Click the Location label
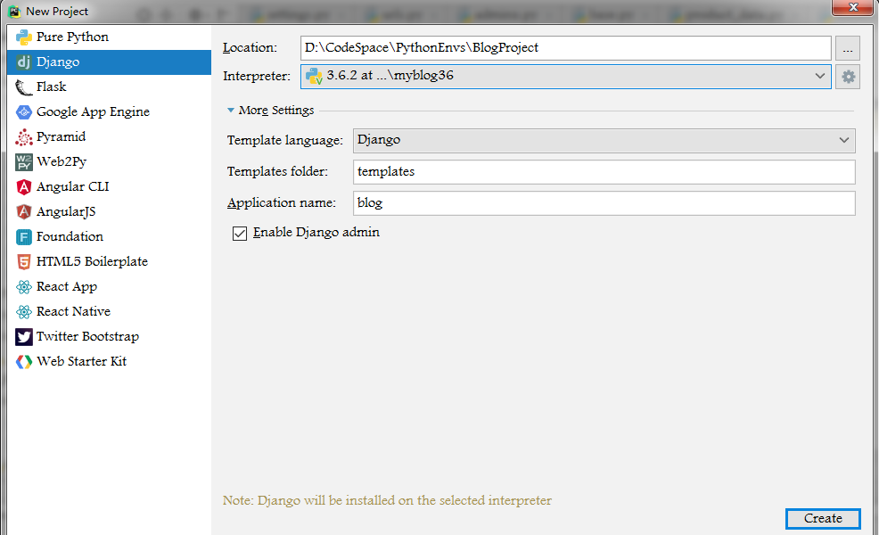879x535 pixels. (x=250, y=48)
